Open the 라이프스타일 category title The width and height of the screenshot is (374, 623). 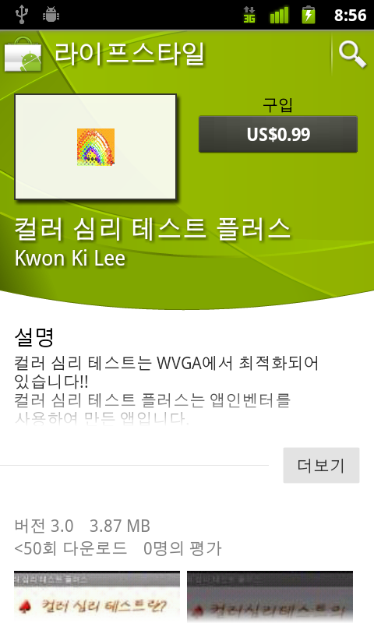coord(129,55)
